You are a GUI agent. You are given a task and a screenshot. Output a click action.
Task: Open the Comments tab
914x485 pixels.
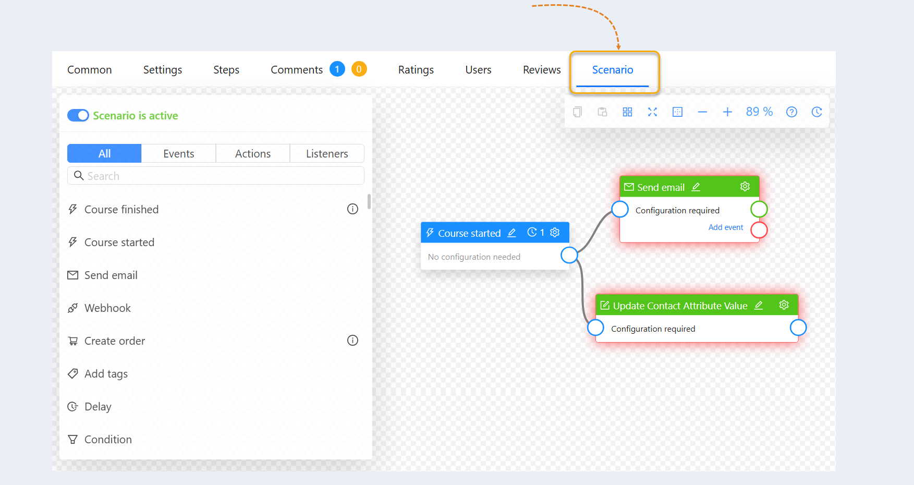click(x=297, y=69)
